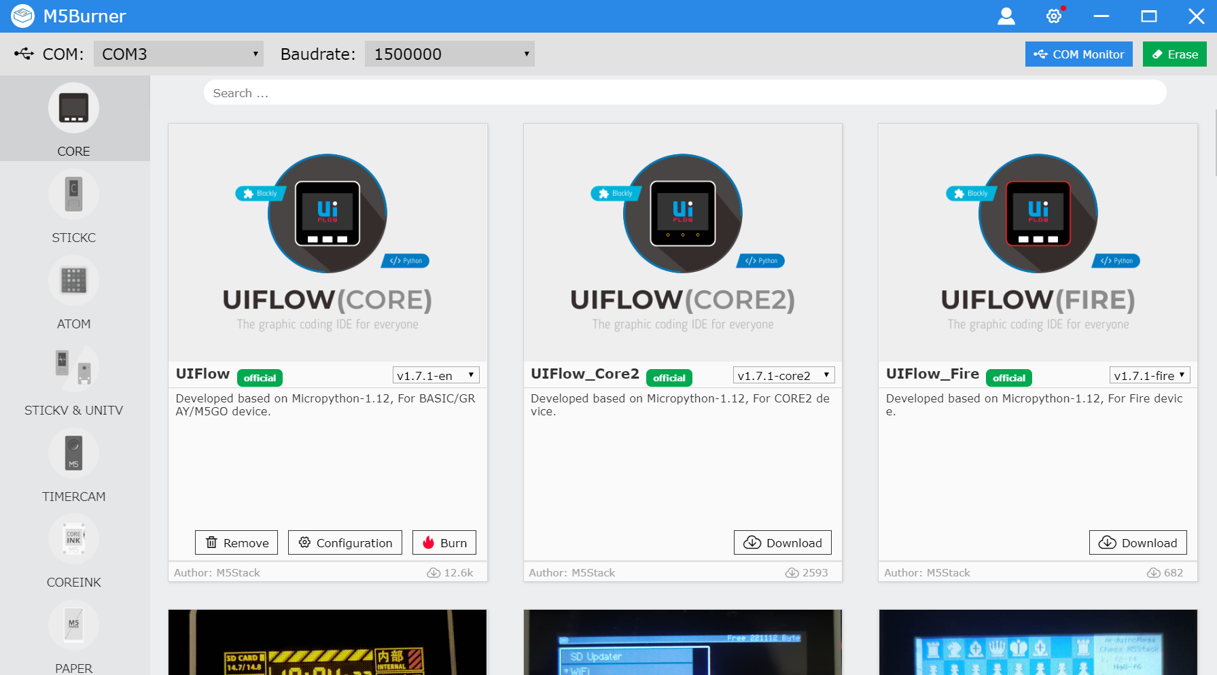
Task: Focus the firmware search field
Action: 685,93
